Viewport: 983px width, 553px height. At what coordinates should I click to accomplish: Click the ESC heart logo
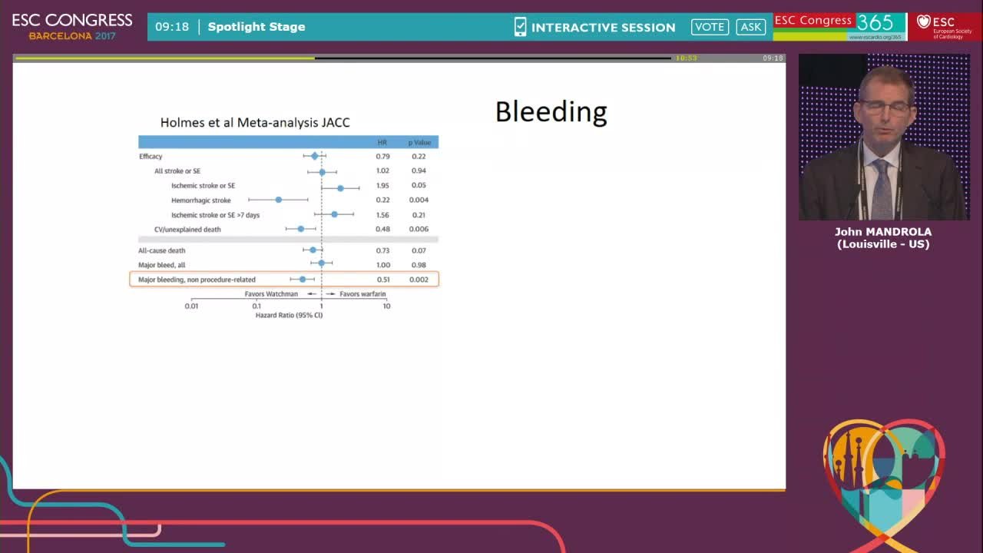944,27
